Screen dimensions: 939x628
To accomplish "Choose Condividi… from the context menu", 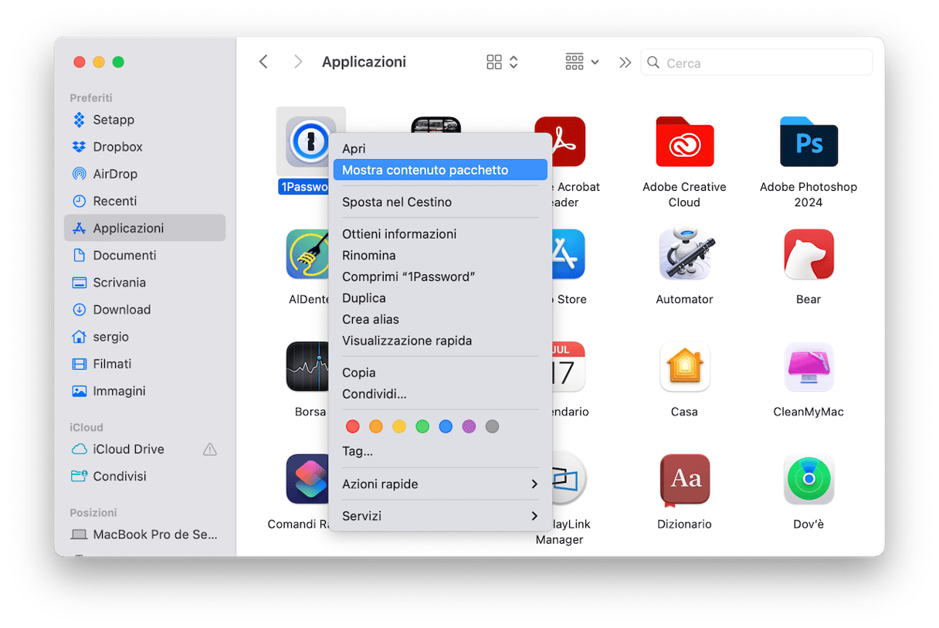I will [x=440, y=394].
